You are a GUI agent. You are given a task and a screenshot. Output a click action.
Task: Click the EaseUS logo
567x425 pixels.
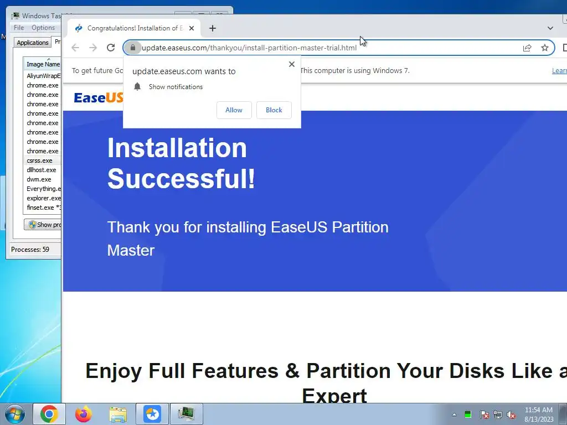tap(99, 97)
